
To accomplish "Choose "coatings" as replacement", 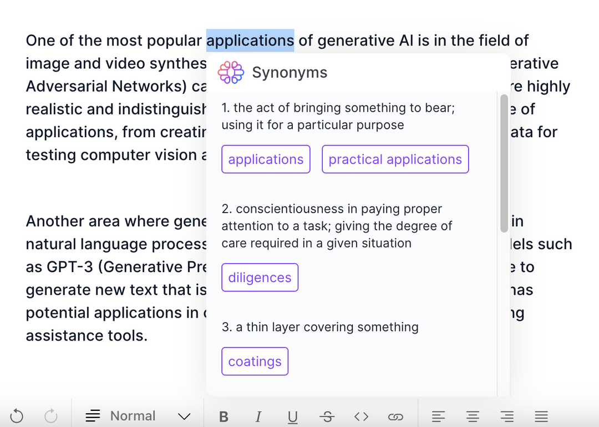I will 255,361.
